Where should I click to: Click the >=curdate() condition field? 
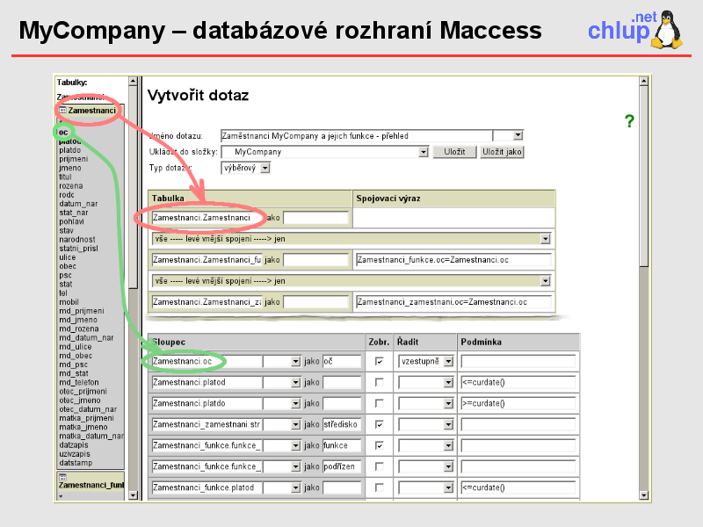(518, 403)
